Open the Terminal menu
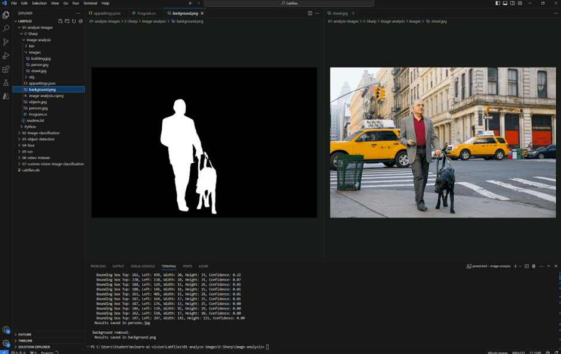Screen dimensions: 561x354 (90, 3)
